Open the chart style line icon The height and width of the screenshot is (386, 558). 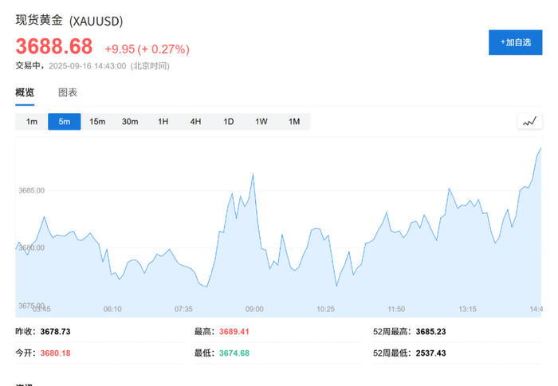pyautogui.click(x=529, y=121)
